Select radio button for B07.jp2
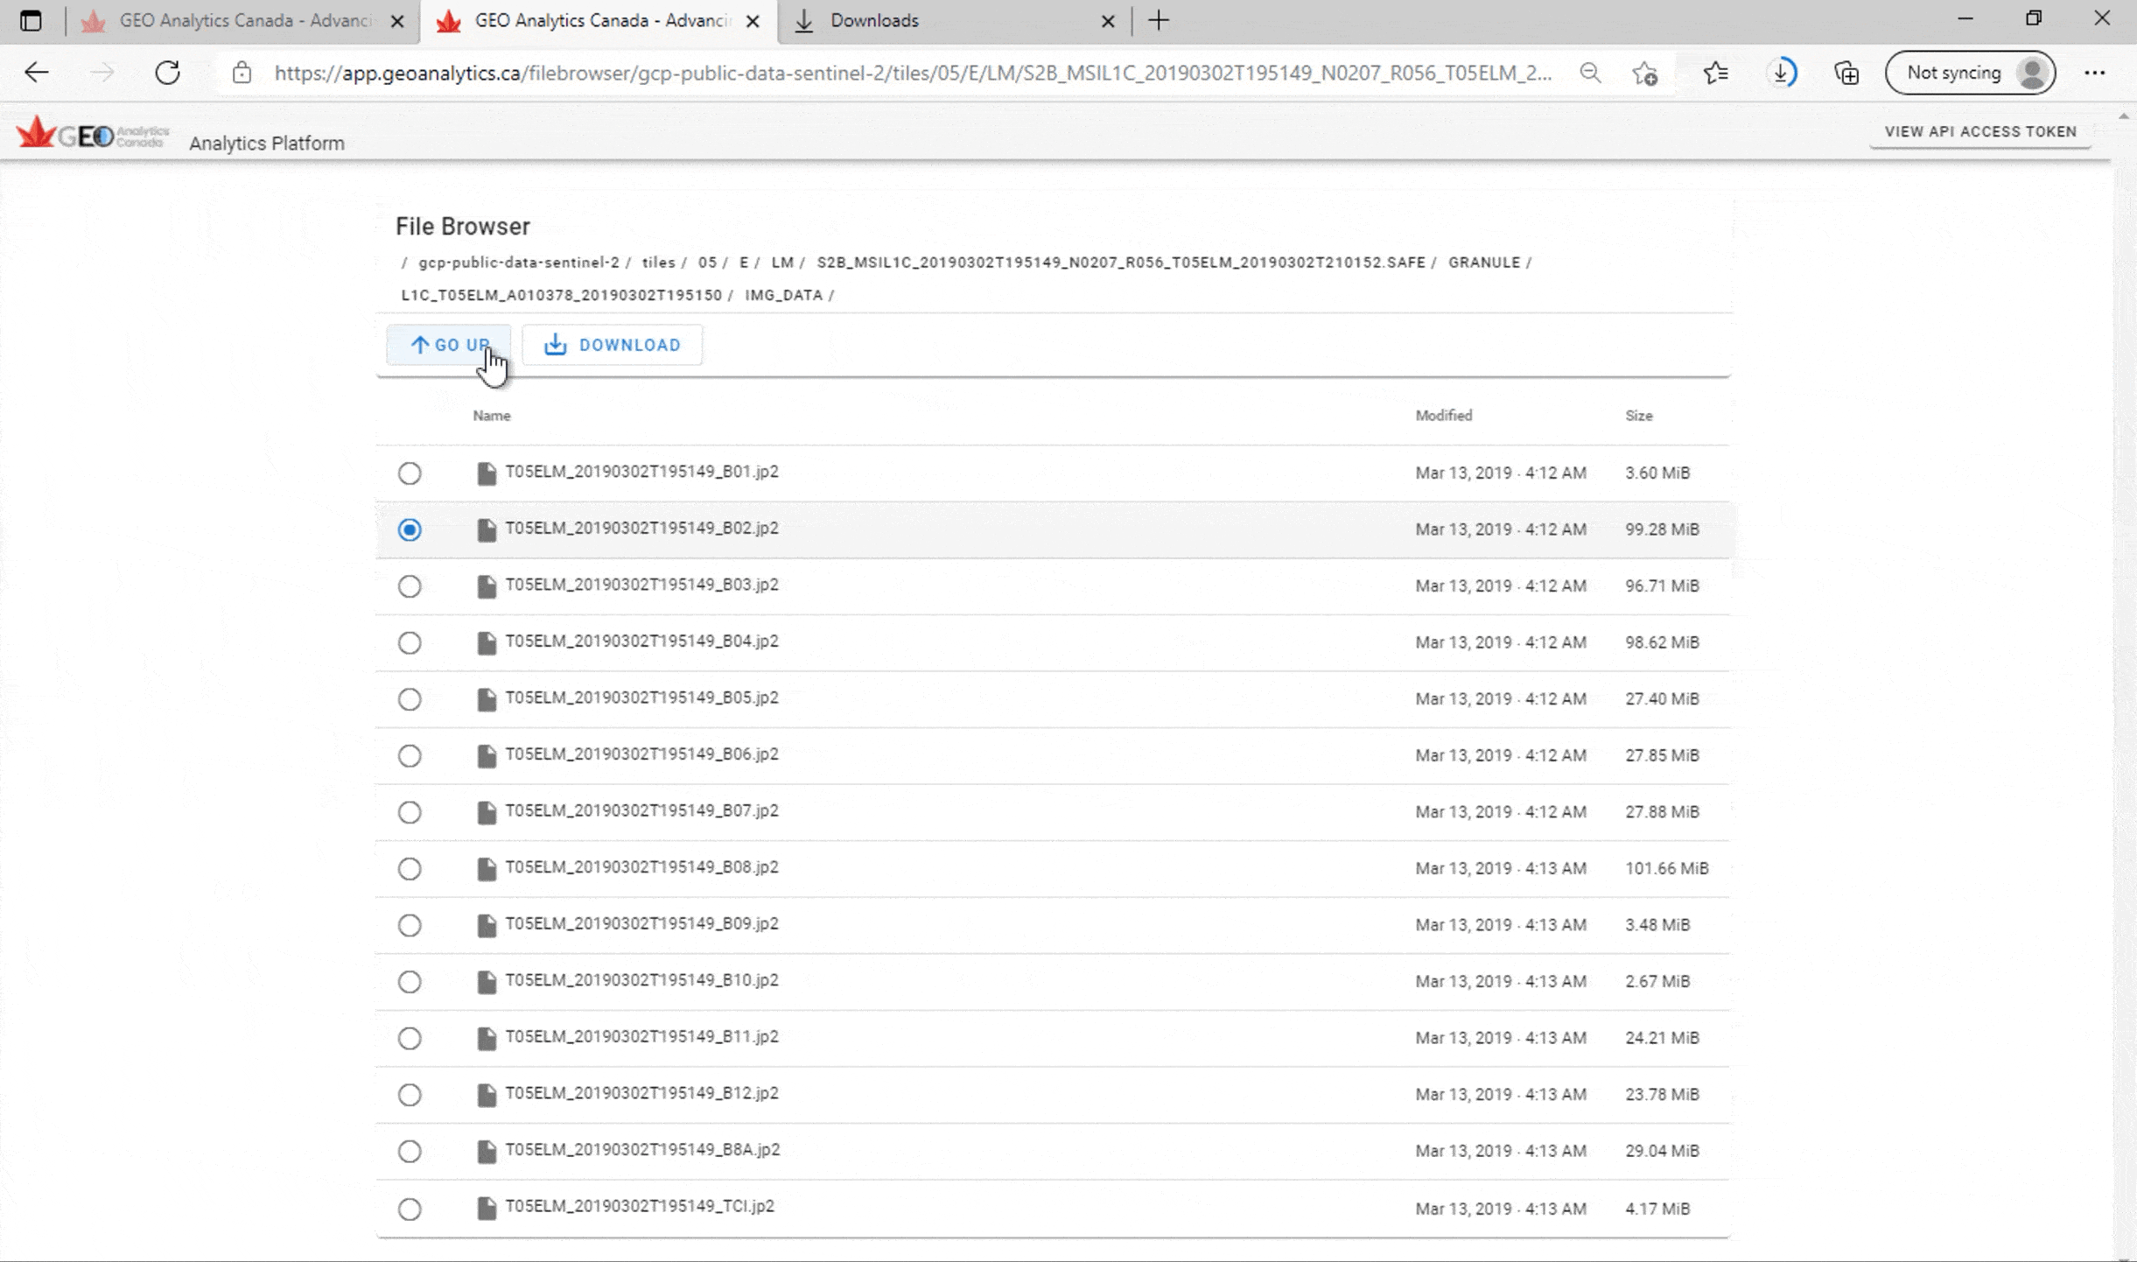 pyautogui.click(x=410, y=812)
